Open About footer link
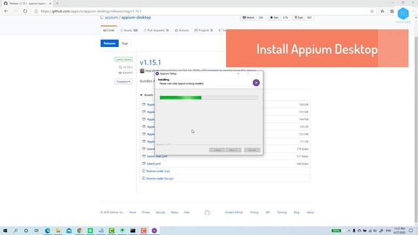 click(x=310, y=212)
